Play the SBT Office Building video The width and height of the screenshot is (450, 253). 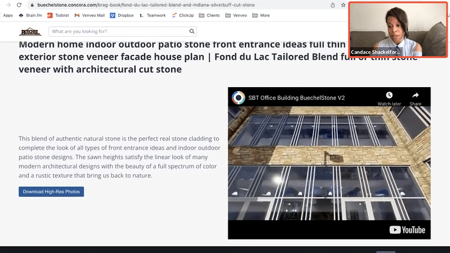(x=329, y=163)
